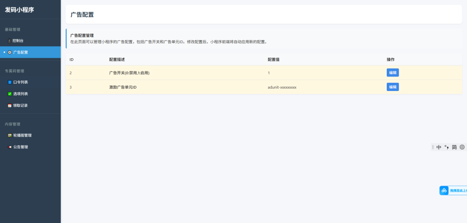Click the adunit-xxxxxxxxx value cell
The image size is (467, 223).
click(x=282, y=87)
